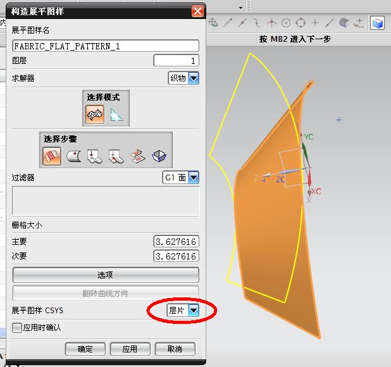Open the C1 面 filter dropdown
The width and height of the screenshot is (391, 367).
[194, 177]
